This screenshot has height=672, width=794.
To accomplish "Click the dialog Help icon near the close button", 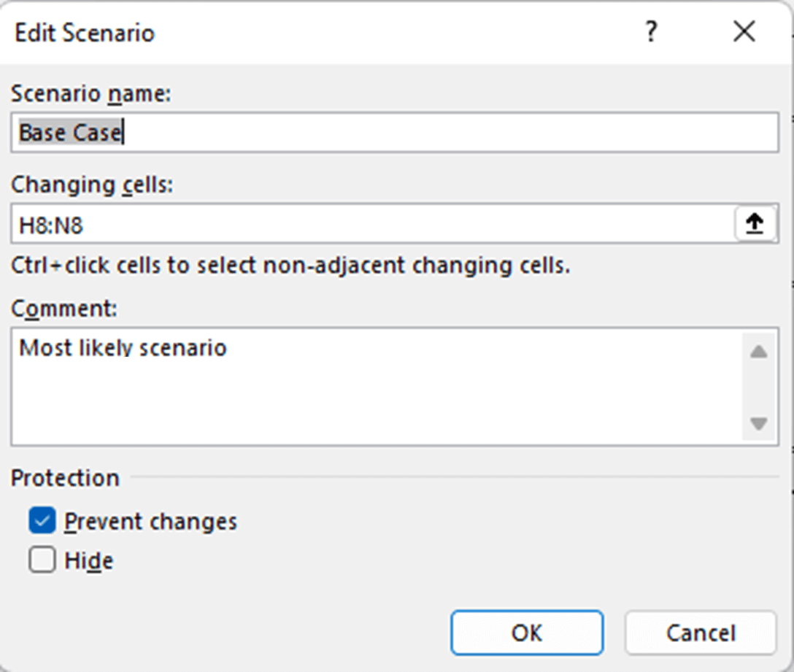I will click(652, 33).
